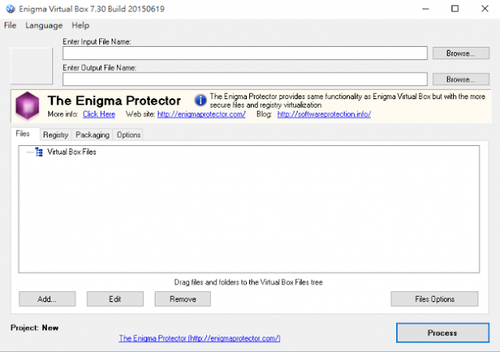The width and height of the screenshot is (500, 352).
Task: Click the Remove button
Action: pyautogui.click(x=183, y=299)
